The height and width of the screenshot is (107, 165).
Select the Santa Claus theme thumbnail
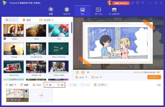click(x=13, y=67)
